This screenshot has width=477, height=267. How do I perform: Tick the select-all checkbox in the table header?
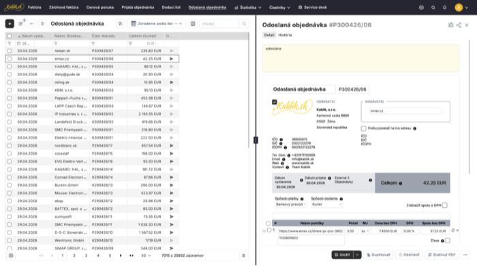click(10, 36)
